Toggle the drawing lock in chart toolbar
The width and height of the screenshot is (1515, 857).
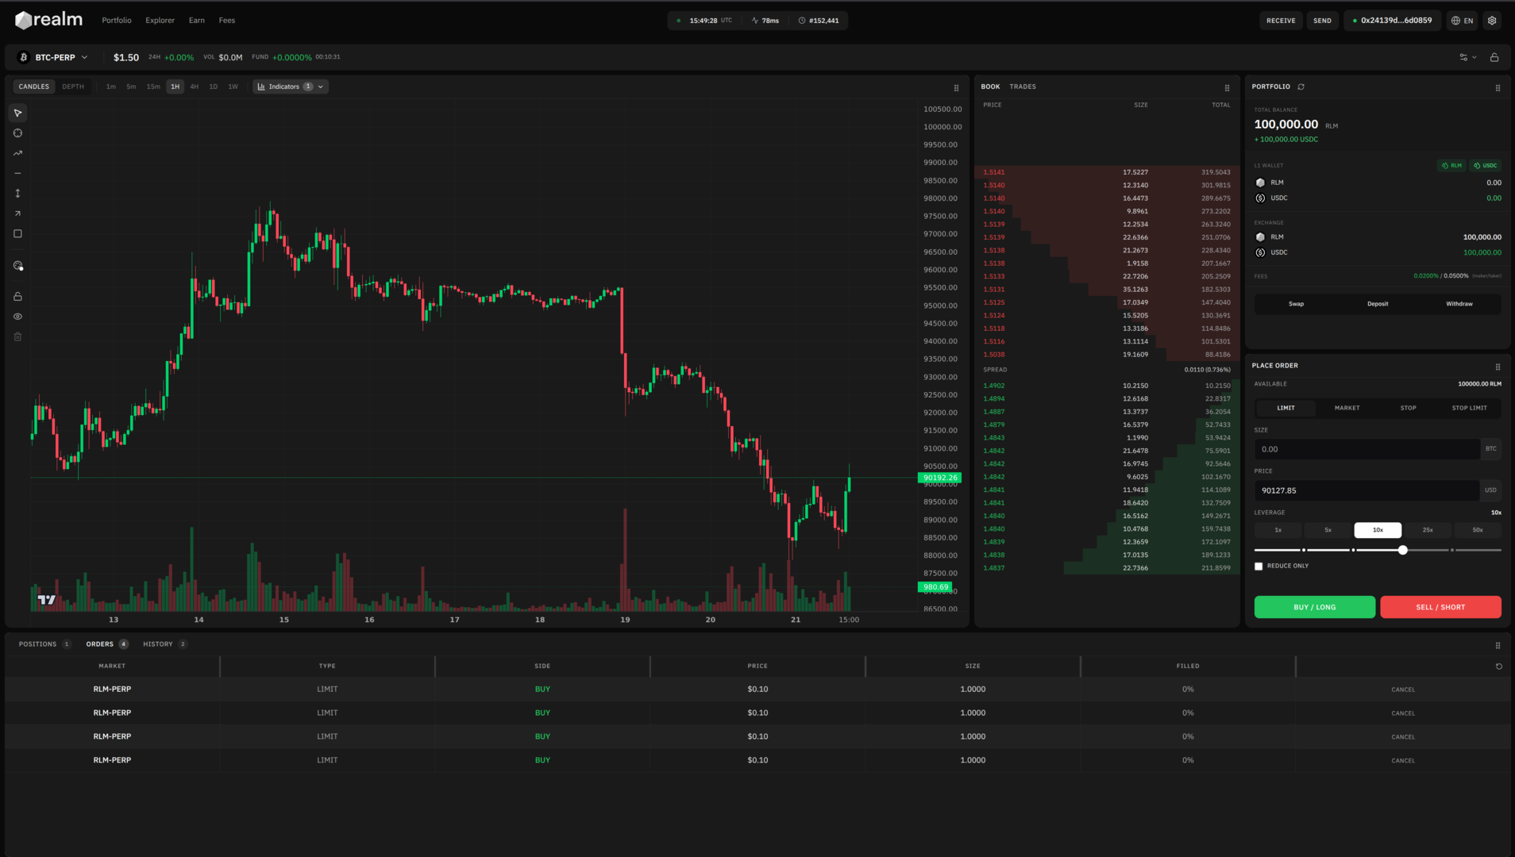pyautogui.click(x=17, y=297)
